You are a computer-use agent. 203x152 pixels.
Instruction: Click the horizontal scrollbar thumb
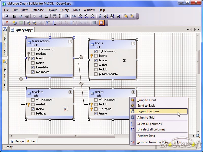tap(76, 136)
